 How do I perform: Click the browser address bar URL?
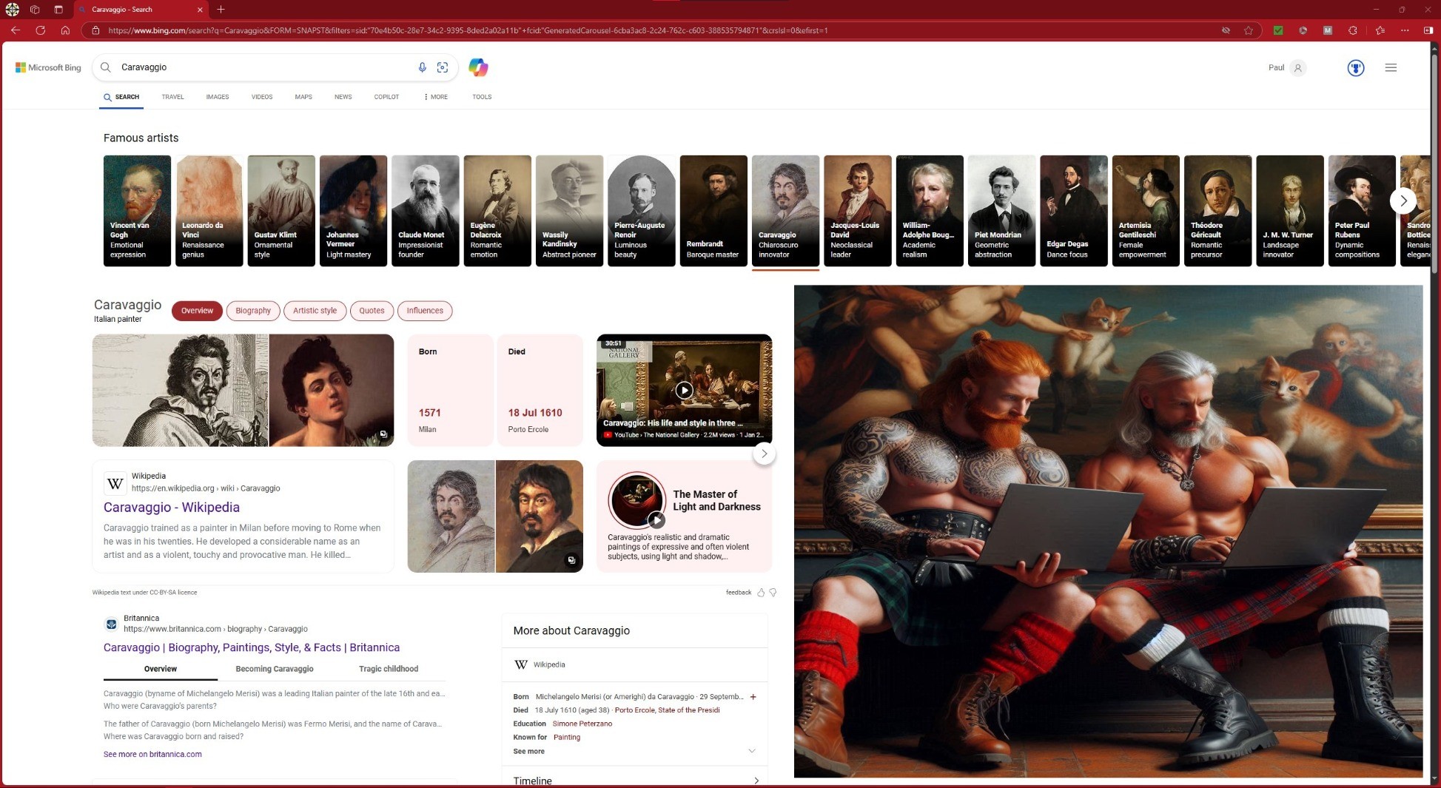coord(468,30)
